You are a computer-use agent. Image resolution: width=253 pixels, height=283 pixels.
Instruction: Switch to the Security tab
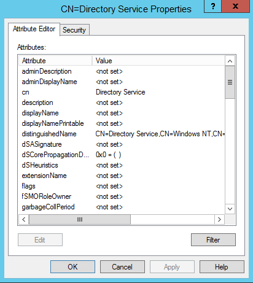tap(74, 30)
